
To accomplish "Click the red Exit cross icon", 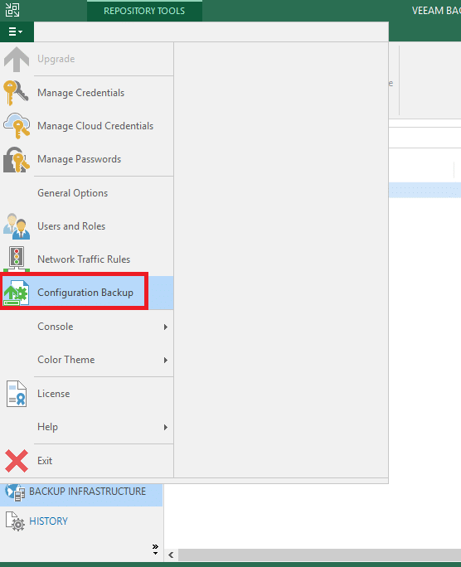I will click(x=17, y=461).
